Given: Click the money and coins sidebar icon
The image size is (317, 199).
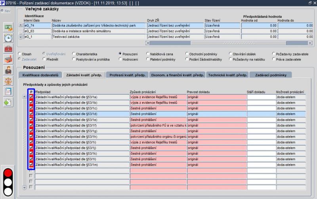Looking at the screenshot, I should pyautogui.click(x=8, y=27).
